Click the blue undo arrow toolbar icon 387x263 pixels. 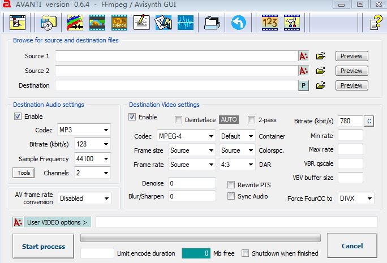coord(239,23)
